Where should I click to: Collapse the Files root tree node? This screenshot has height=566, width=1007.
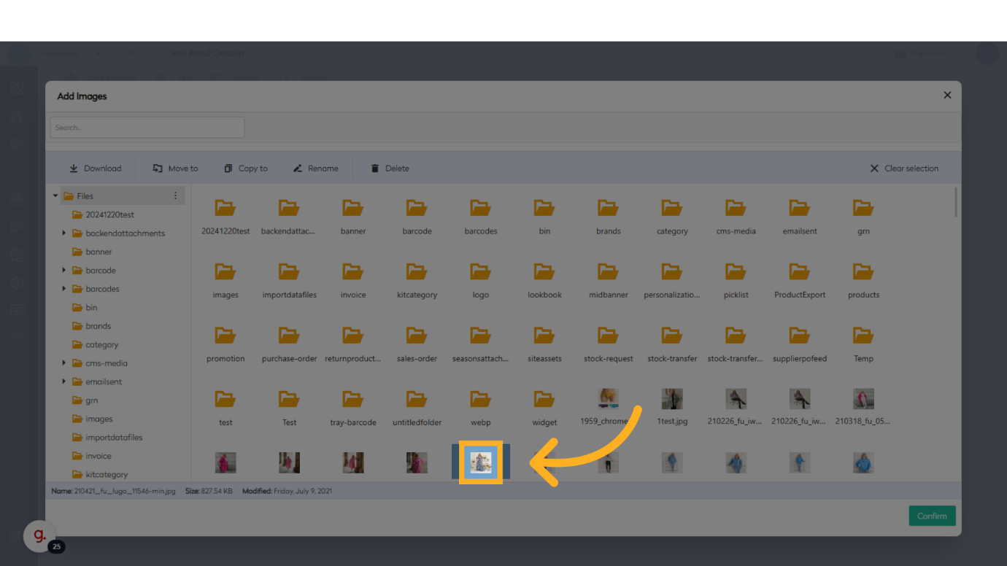point(55,196)
